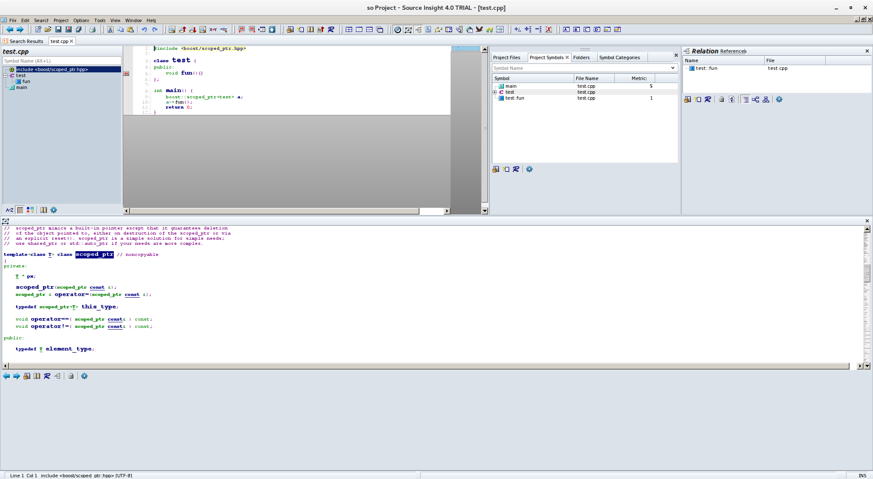Go forward with the blue right arrow in main toolbar
The image size is (873, 479).
pyautogui.click(x=20, y=29)
